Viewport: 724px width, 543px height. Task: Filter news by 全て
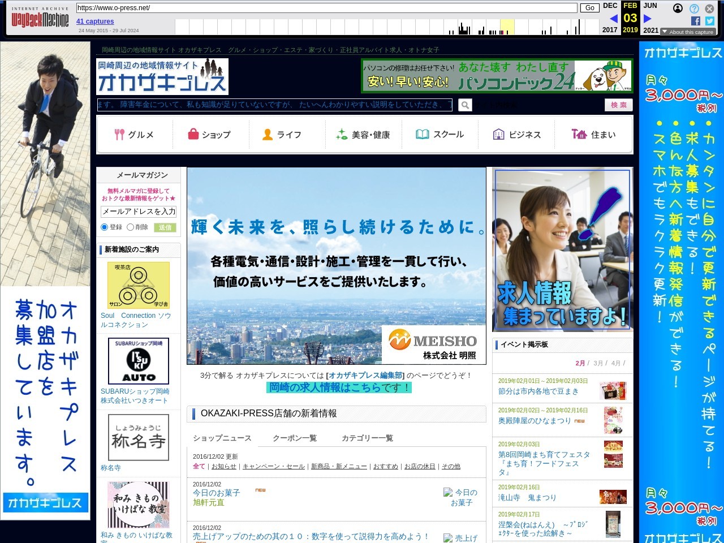[199, 467]
